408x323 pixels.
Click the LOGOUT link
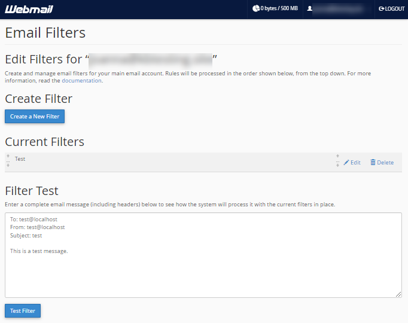(x=392, y=9)
